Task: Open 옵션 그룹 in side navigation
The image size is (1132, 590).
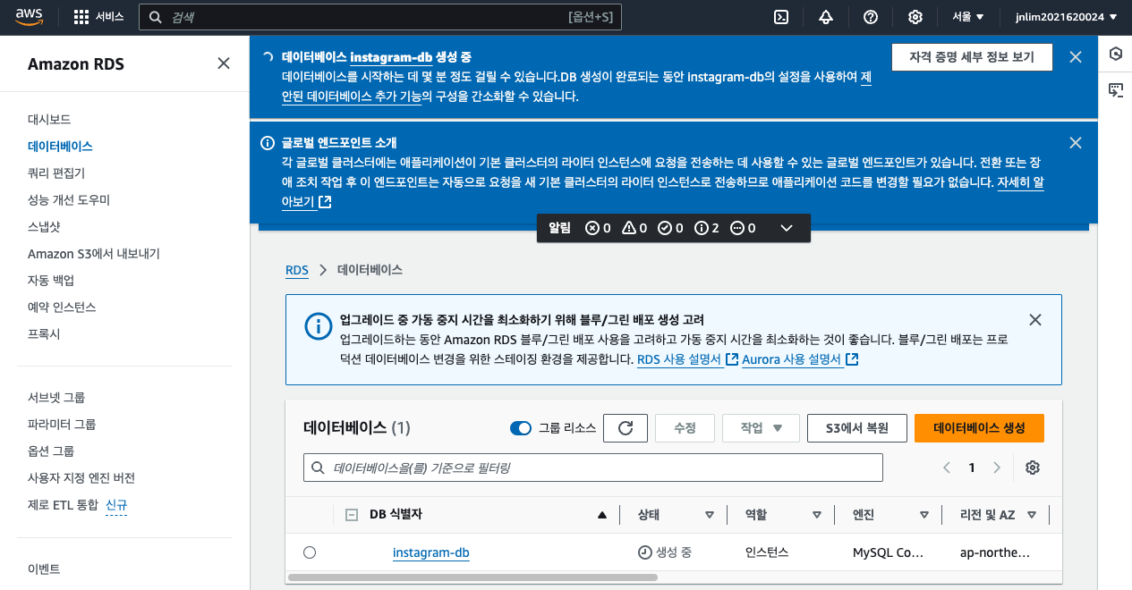Action: coord(51,451)
